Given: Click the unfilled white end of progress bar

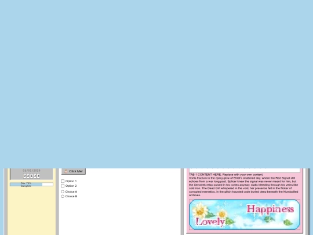Looking at the screenshot, I should pyautogui.click(x=48, y=185).
